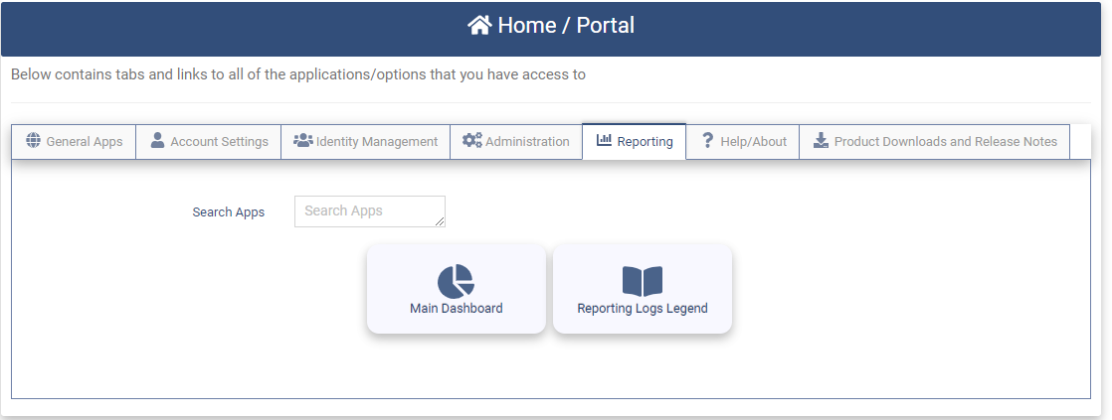This screenshot has width=1112, height=420.
Task: Click the download icon for Product Downloads
Action: (x=821, y=141)
